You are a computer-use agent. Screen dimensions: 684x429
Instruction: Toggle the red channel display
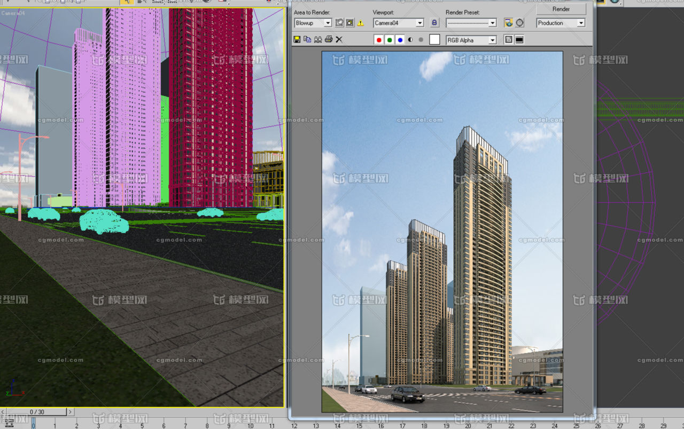379,40
